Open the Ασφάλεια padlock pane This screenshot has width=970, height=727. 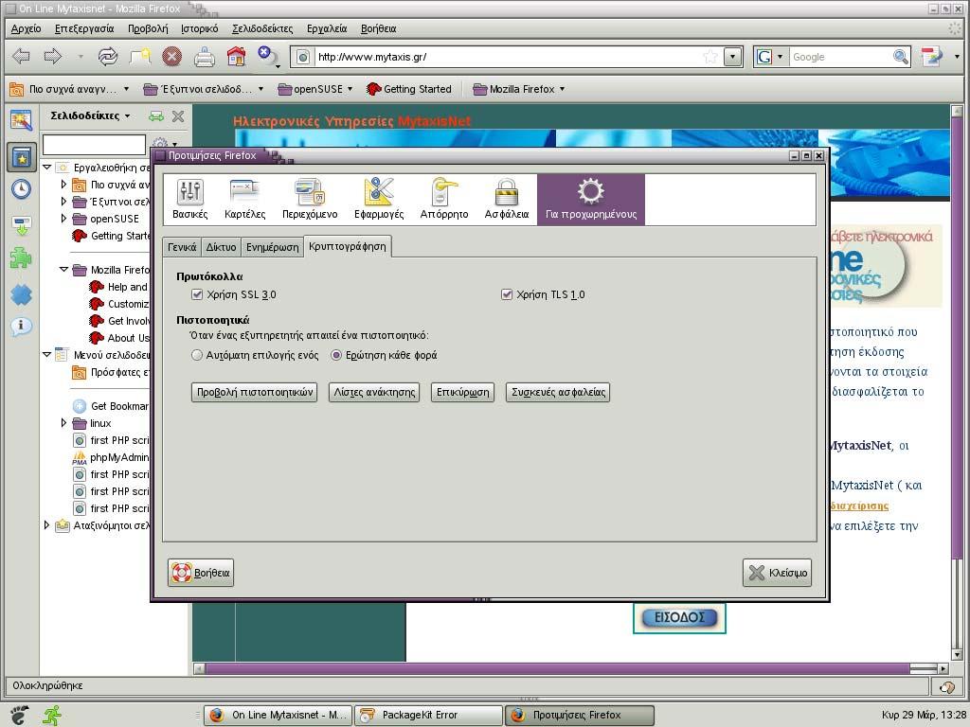(507, 199)
